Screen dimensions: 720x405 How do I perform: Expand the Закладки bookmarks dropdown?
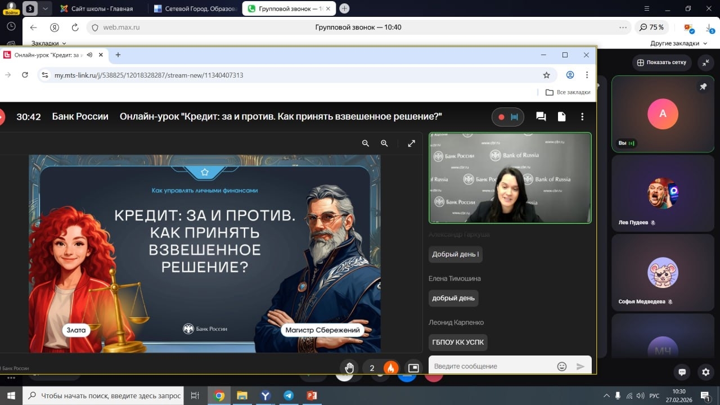coord(48,43)
